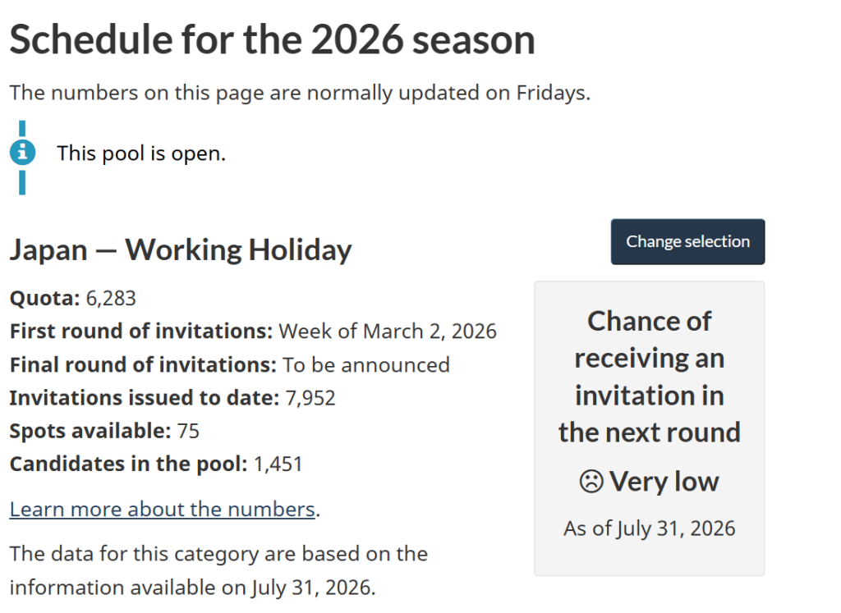This screenshot has height=613, width=841.
Task: Click the sad face icon next to Very low
Action: [x=591, y=481]
